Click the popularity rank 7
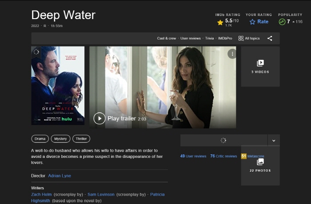 coord(288,21)
